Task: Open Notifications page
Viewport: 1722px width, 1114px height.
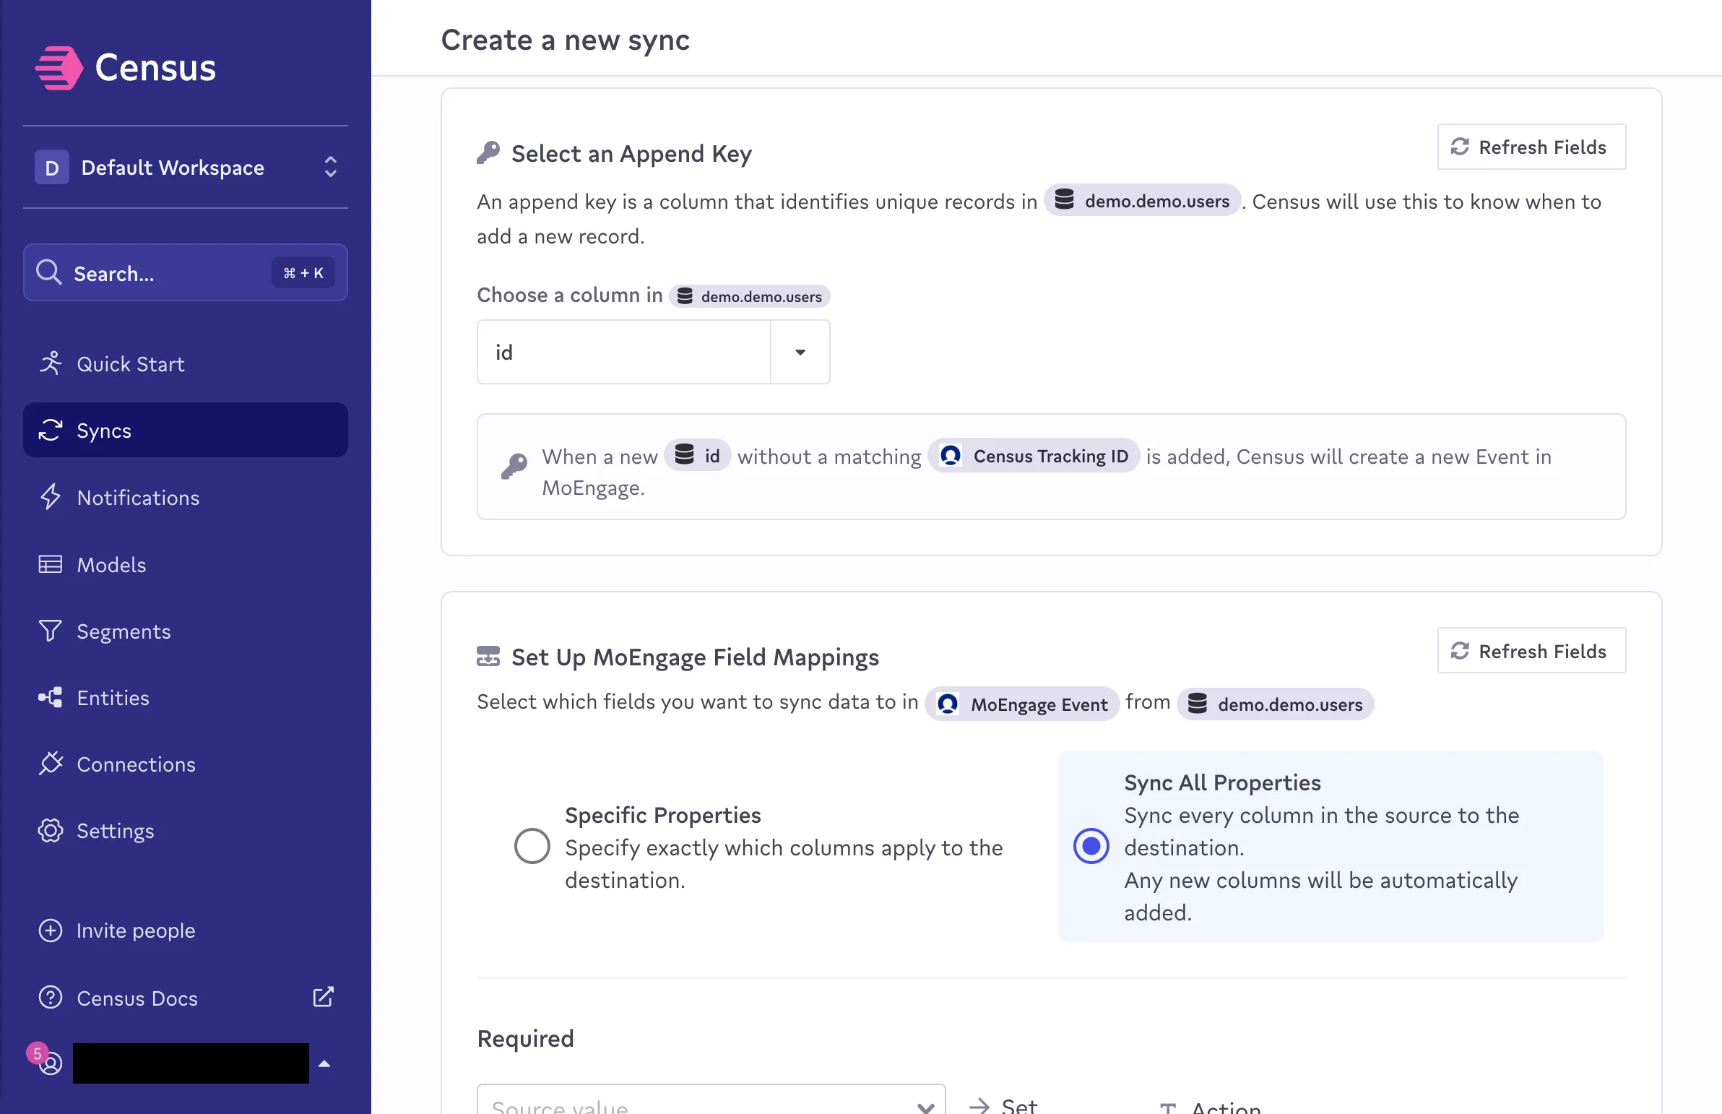Action: [186, 498]
